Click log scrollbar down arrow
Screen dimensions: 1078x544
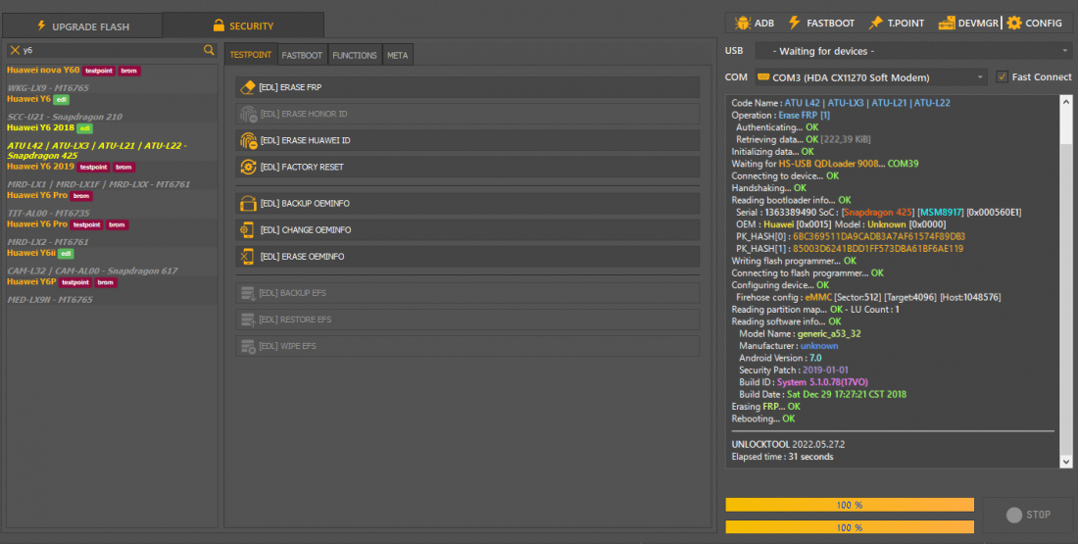pos(1066,463)
